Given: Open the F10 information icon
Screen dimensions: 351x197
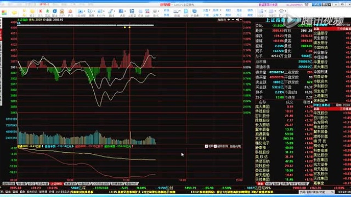Looking at the screenshot, I should click(x=99, y=11).
